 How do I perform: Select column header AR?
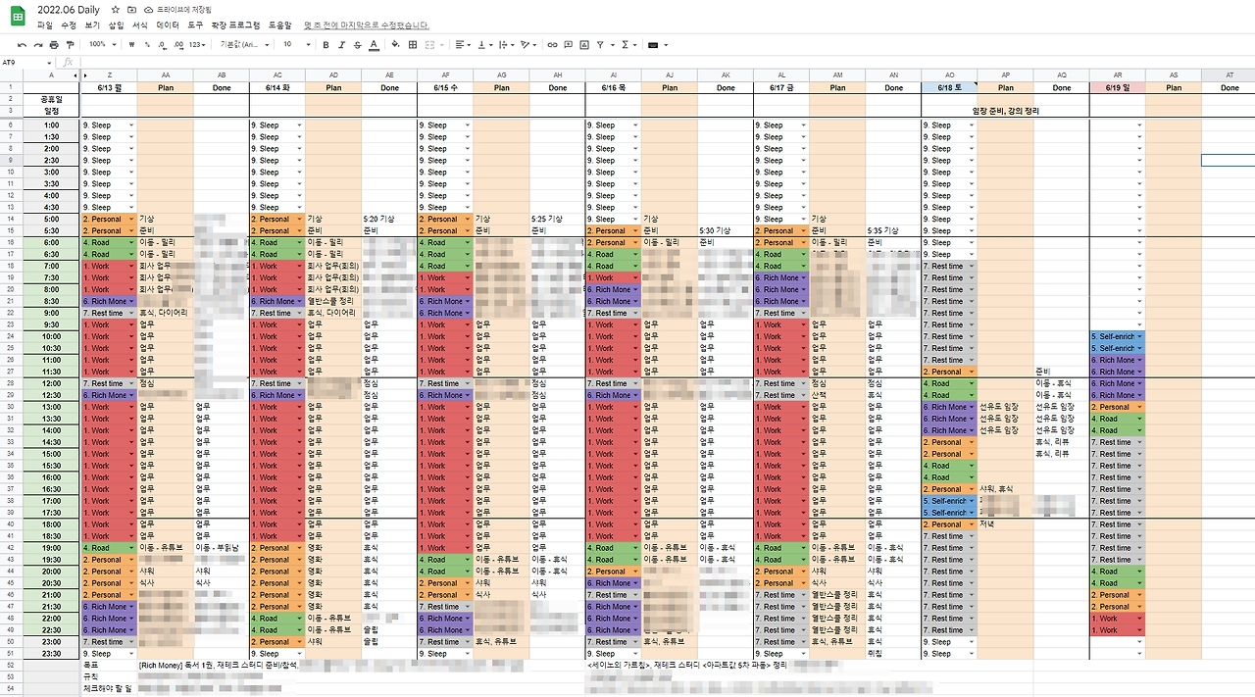coord(1118,75)
